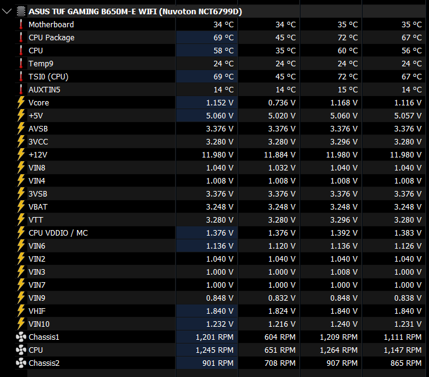Click the 1.240 V VIN10 maximum value
The height and width of the screenshot is (377, 429).
click(344, 324)
